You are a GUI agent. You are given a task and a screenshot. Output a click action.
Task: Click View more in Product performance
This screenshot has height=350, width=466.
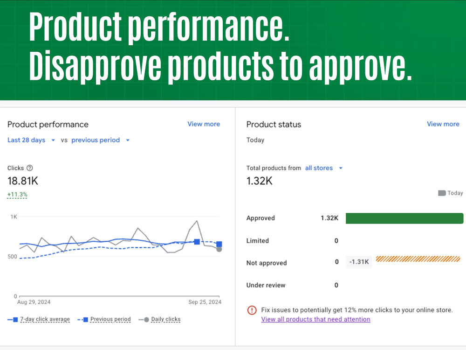tap(204, 124)
